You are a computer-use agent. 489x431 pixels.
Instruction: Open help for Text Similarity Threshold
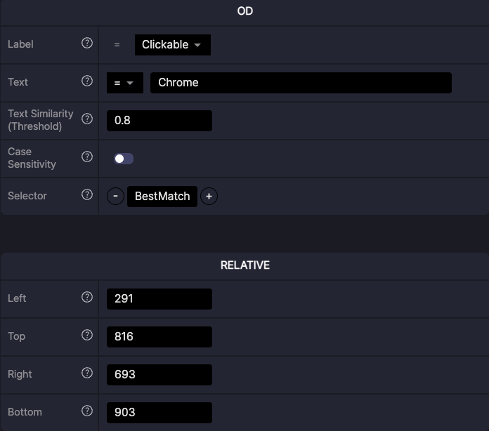(87, 119)
